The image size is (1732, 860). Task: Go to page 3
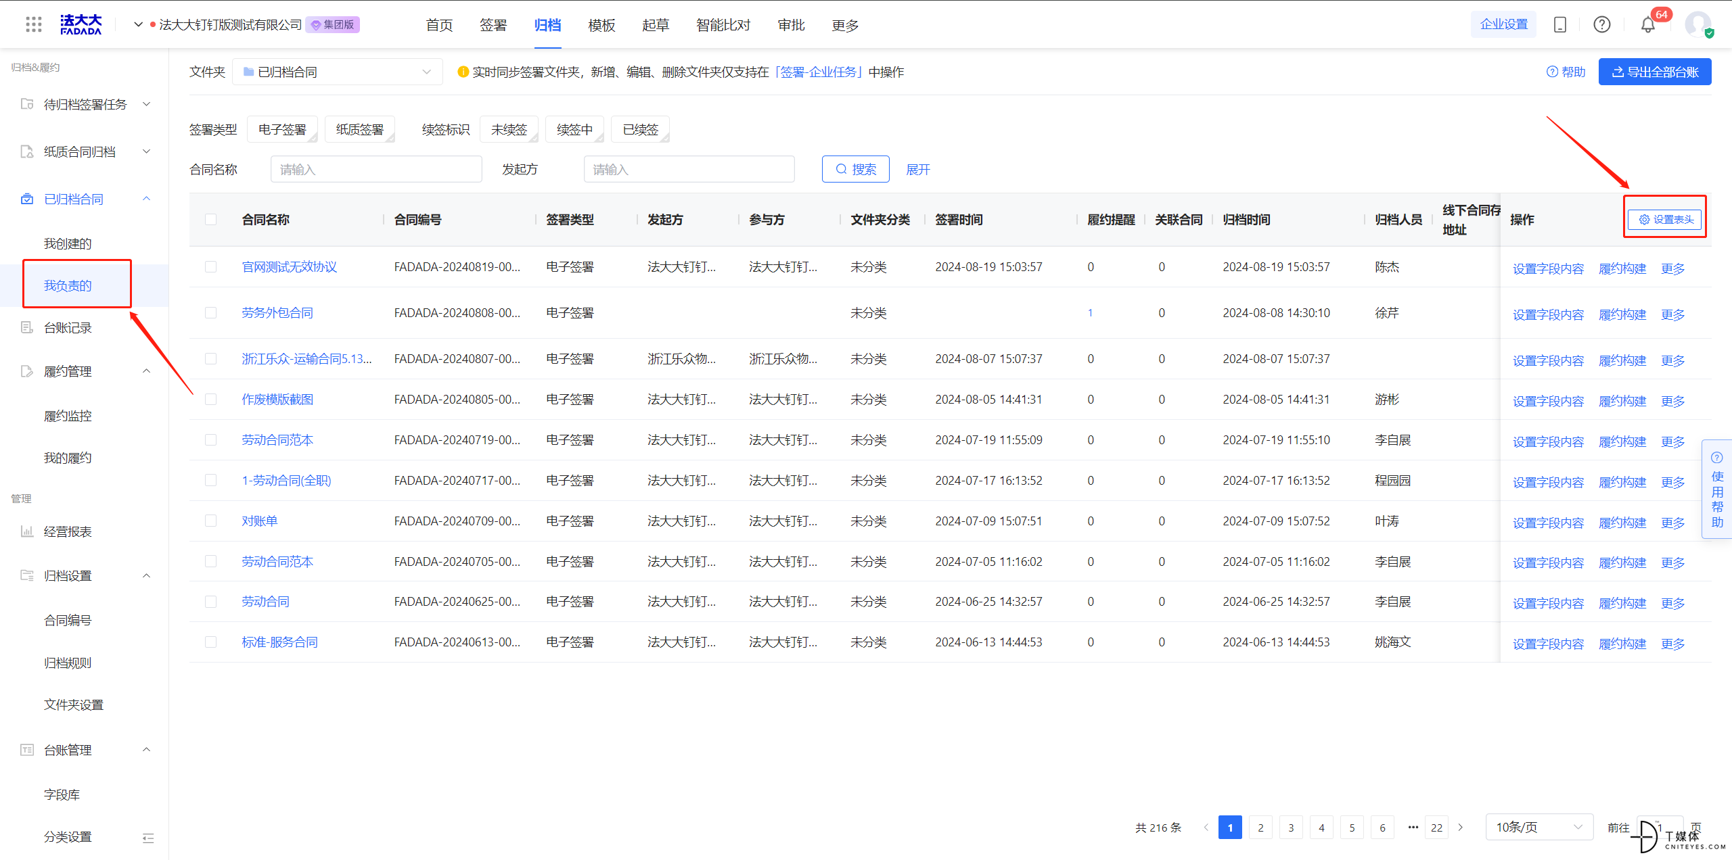click(1291, 828)
